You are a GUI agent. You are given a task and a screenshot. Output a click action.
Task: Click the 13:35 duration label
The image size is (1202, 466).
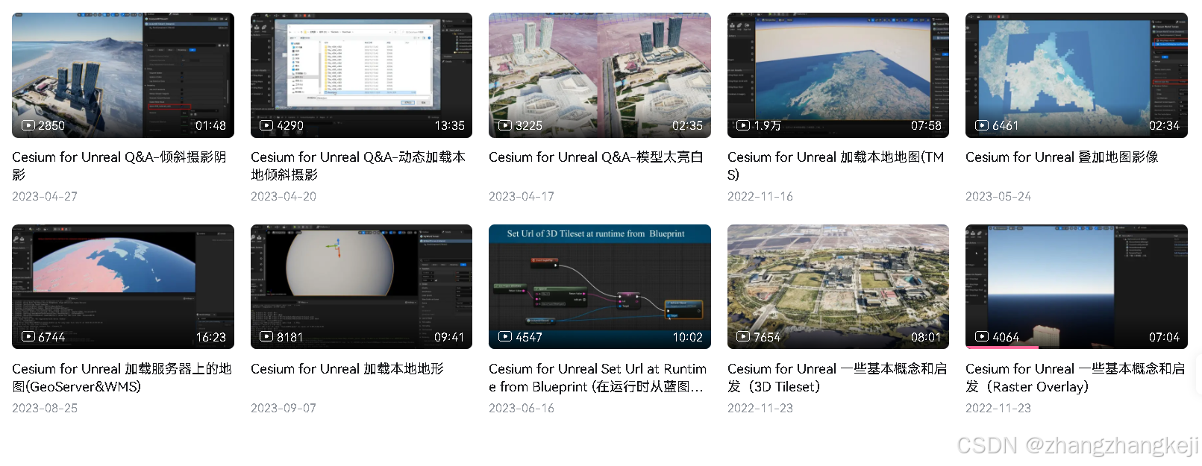[449, 125]
